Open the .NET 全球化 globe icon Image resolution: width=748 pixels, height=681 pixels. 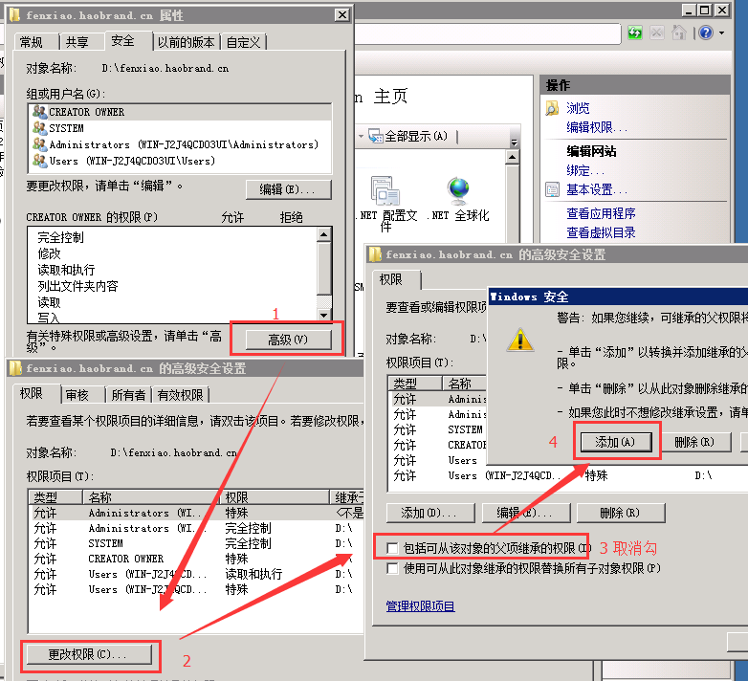point(458,190)
